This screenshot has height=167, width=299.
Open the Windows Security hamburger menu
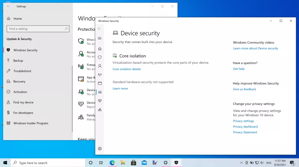100,38
